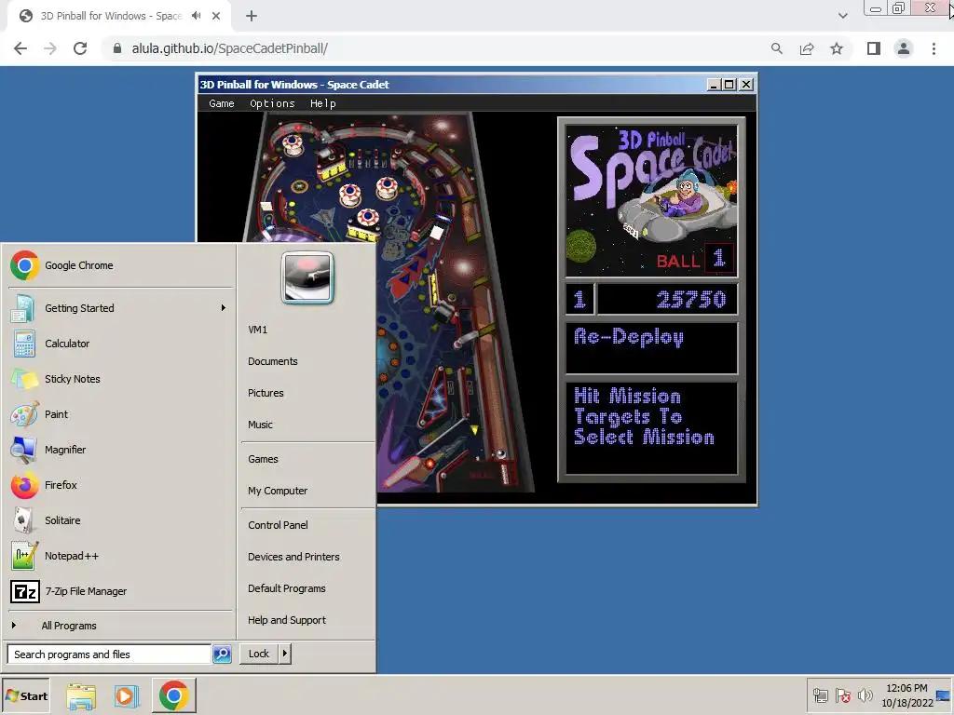Open the pinball Options menu
The height and width of the screenshot is (715, 954).
tap(272, 103)
